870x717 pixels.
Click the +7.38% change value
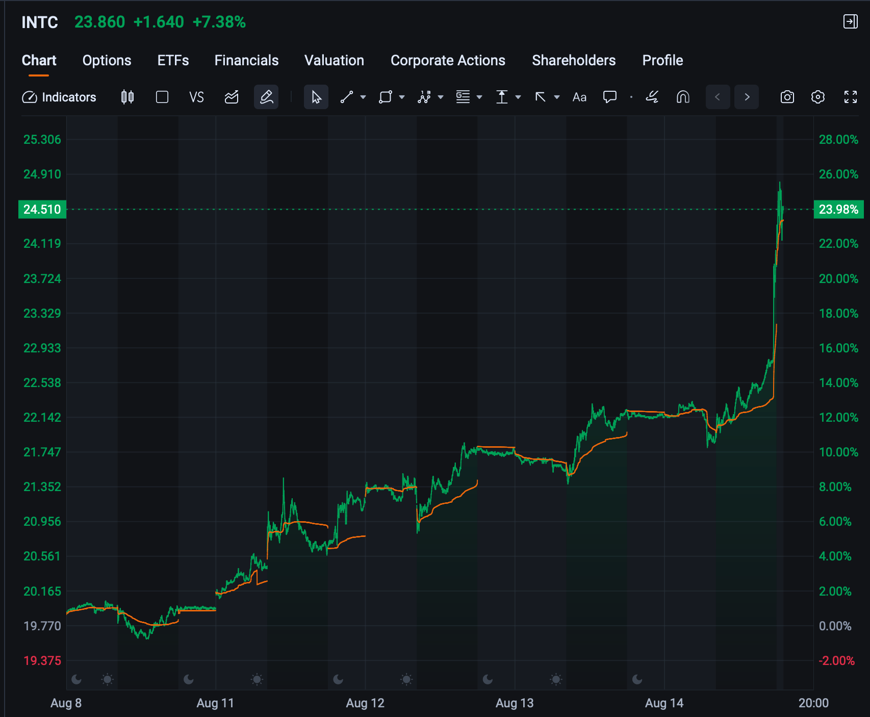point(219,22)
